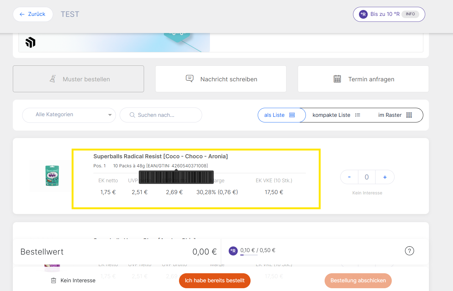Viewport: 453px width, 291px height.
Task: Switch to the als Liste view
Action: click(281, 115)
